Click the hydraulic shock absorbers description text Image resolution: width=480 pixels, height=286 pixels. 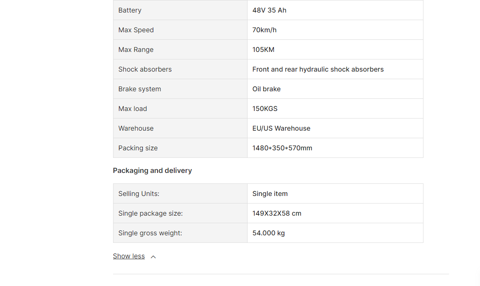(x=318, y=69)
